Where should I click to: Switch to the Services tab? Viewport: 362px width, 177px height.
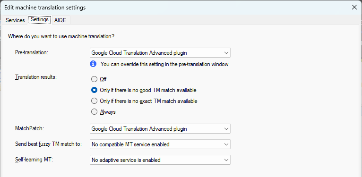click(x=15, y=20)
